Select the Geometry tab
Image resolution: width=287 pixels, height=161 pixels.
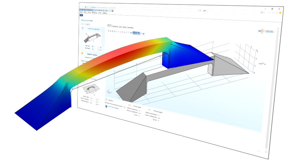109,26
